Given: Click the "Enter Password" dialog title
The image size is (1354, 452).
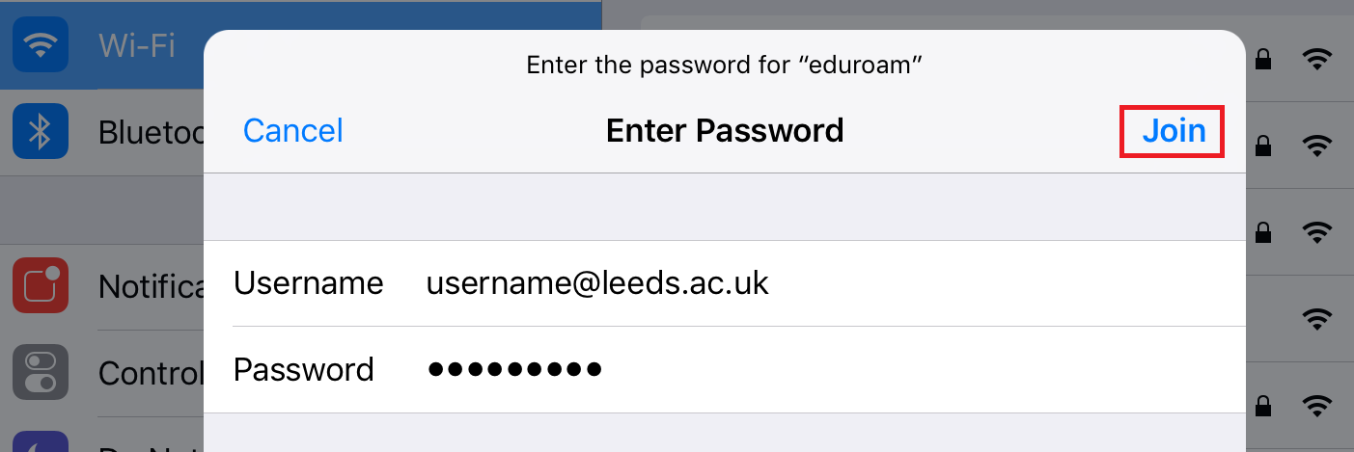Looking at the screenshot, I should pyautogui.click(x=725, y=130).
